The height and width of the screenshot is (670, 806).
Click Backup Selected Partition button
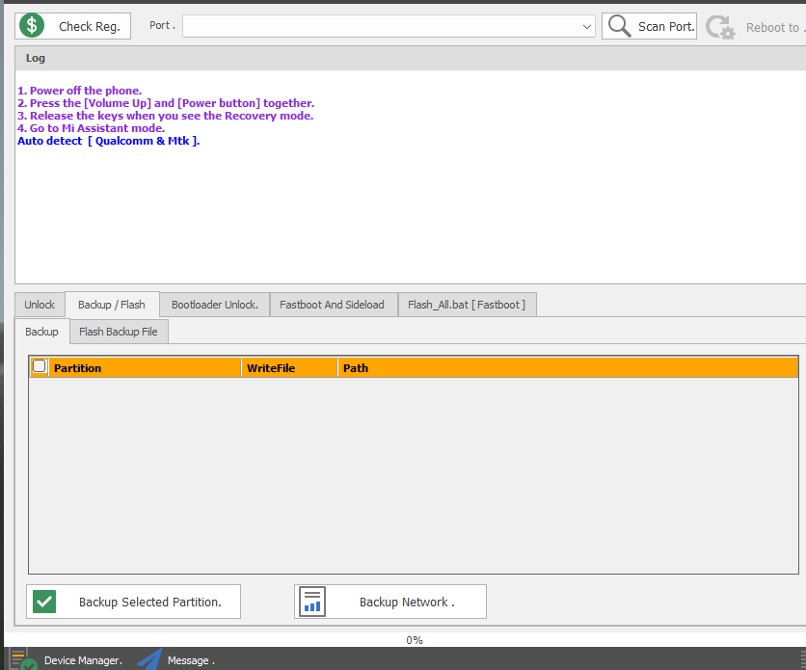(133, 601)
